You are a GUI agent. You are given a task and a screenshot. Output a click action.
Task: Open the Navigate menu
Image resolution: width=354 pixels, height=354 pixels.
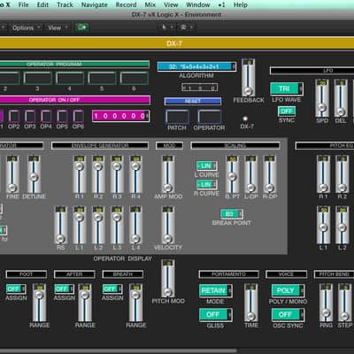[95, 4]
